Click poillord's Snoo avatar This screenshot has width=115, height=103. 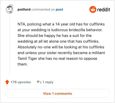(9, 9)
